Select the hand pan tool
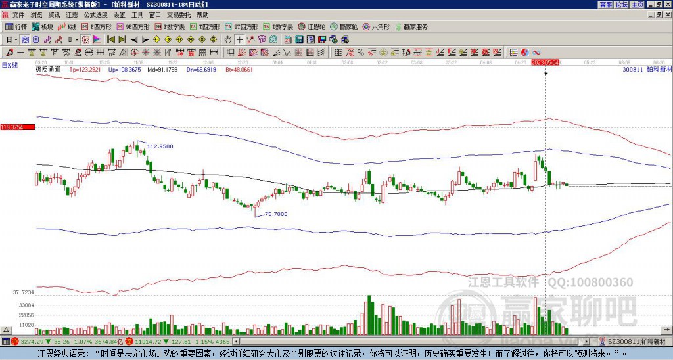 point(227,40)
